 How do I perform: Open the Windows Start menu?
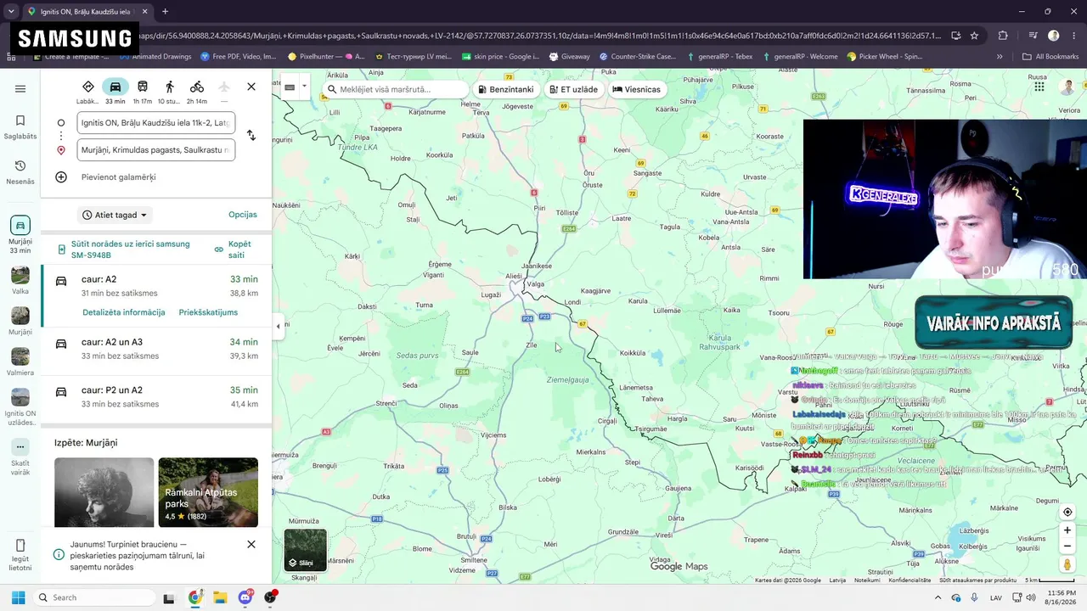click(x=19, y=597)
